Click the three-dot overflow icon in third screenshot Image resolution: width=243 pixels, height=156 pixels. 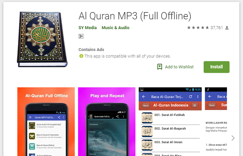(198, 97)
